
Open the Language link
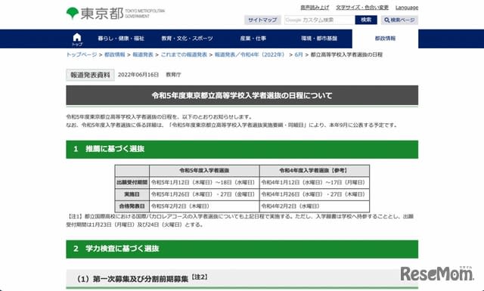coord(407,8)
